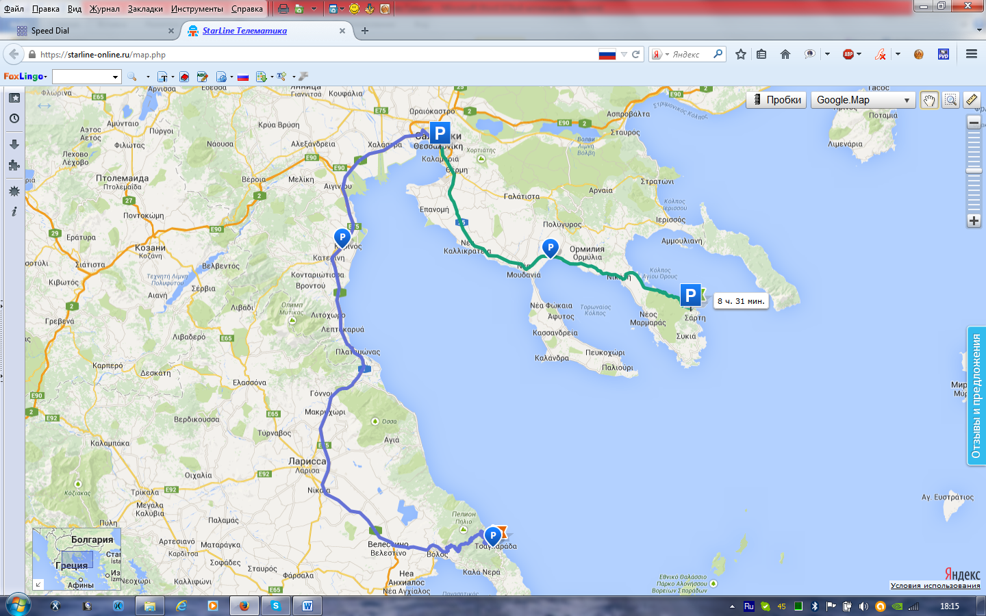Open the Закладки menu
Image resolution: width=986 pixels, height=616 pixels.
[145, 9]
